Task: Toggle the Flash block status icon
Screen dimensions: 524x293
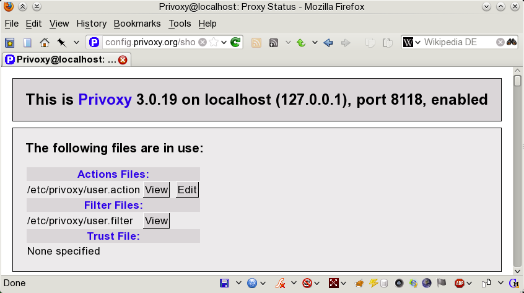Action: pyautogui.click(x=280, y=283)
